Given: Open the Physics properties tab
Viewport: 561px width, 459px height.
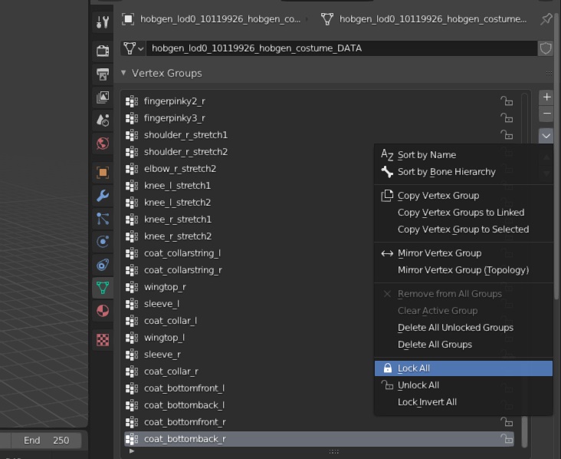Looking at the screenshot, I should click(x=103, y=242).
